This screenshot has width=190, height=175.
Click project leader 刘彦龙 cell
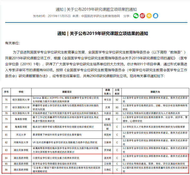click(x=107, y=113)
